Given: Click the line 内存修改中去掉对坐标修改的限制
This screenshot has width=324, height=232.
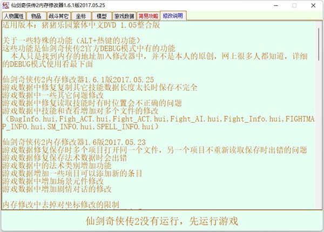Looking at the screenshot, I should [x=60, y=205].
